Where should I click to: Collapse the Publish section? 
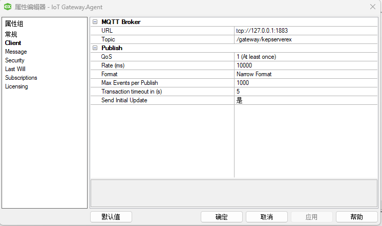click(x=95, y=48)
